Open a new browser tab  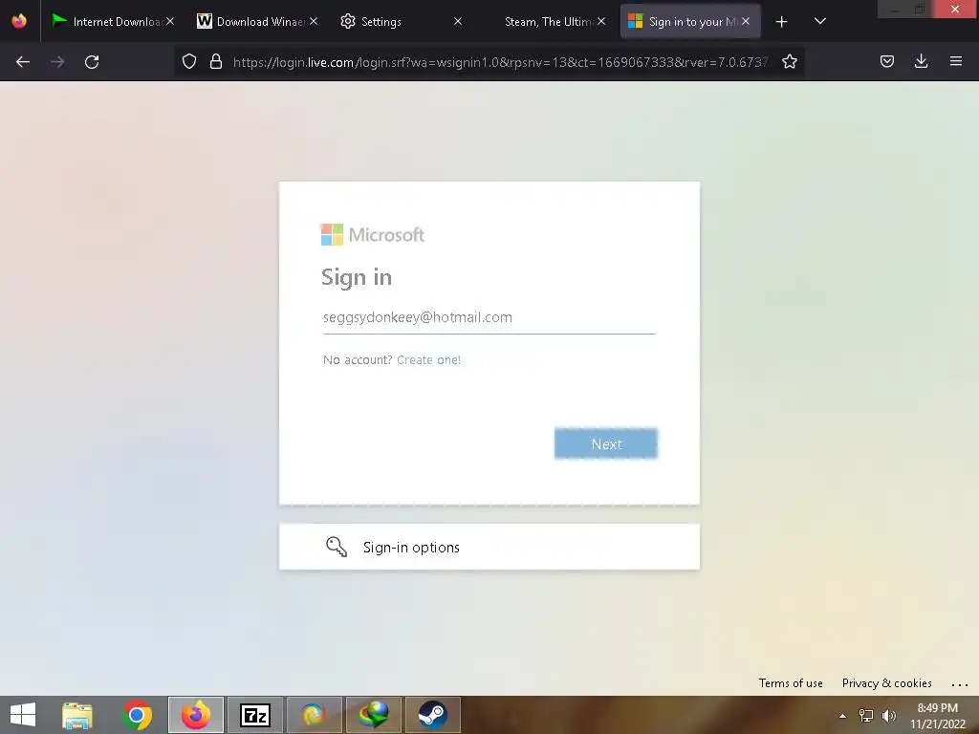point(781,22)
